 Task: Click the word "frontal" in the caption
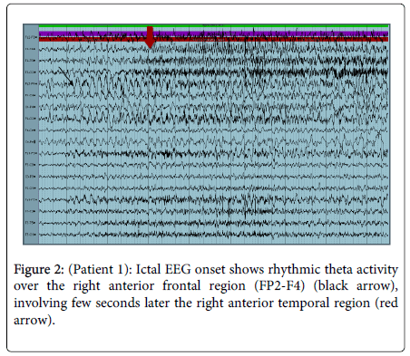(x=181, y=285)
